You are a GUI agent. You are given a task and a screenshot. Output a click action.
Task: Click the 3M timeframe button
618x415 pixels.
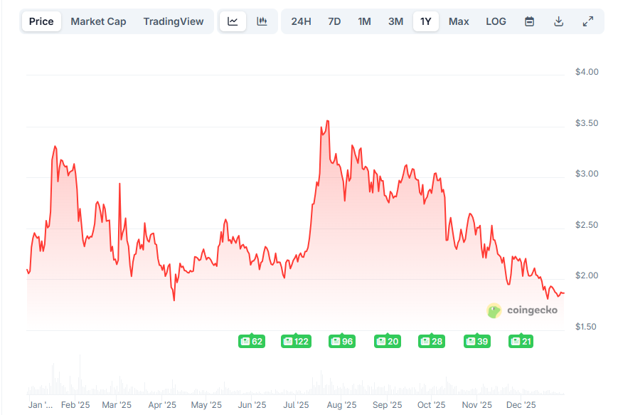pos(395,21)
